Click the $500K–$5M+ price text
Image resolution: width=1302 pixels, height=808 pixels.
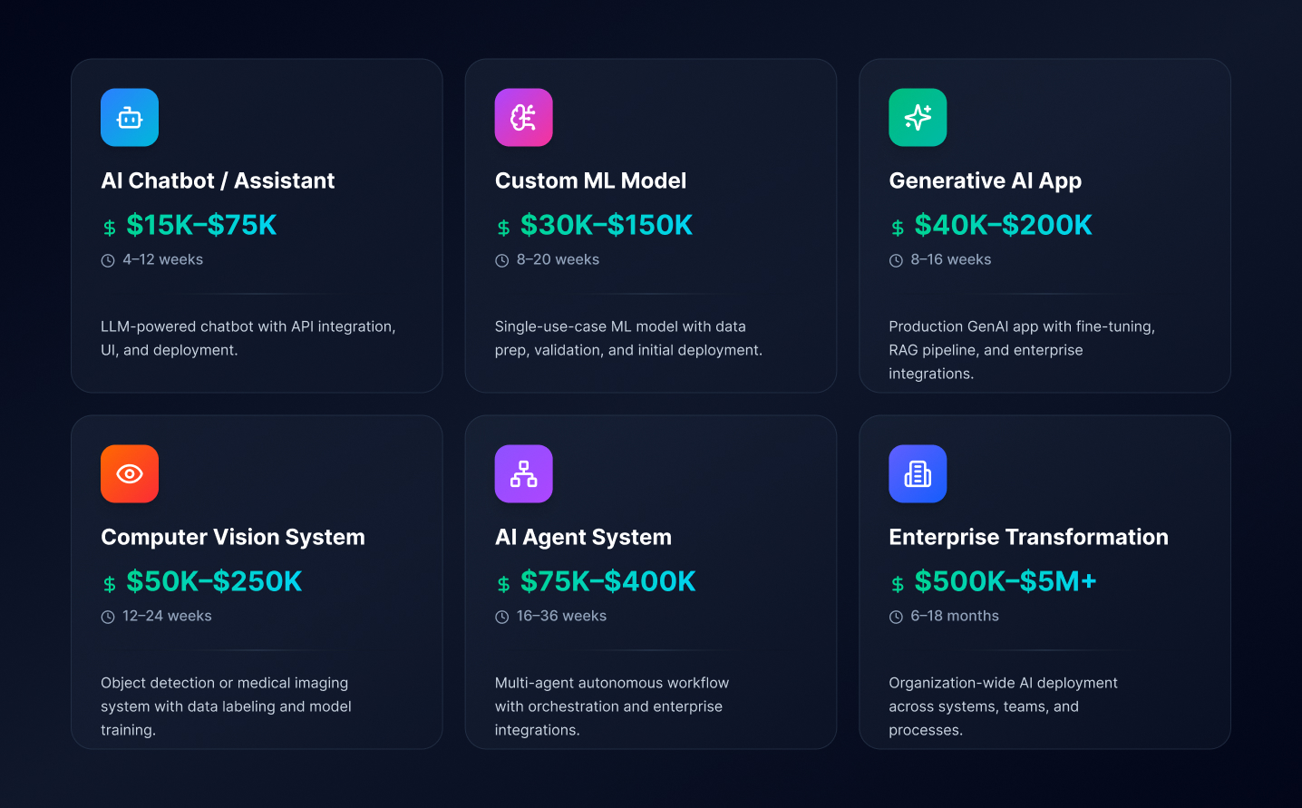pos(1006,581)
